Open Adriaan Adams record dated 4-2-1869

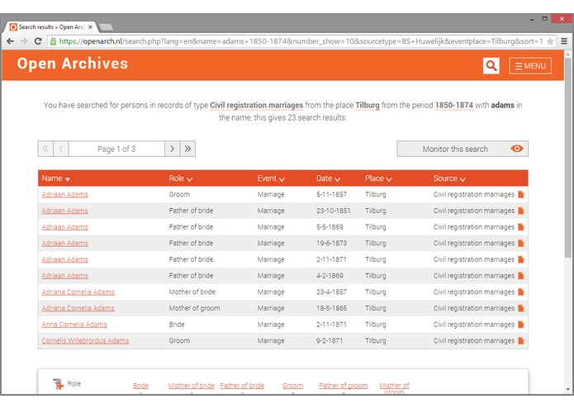point(64,276)
